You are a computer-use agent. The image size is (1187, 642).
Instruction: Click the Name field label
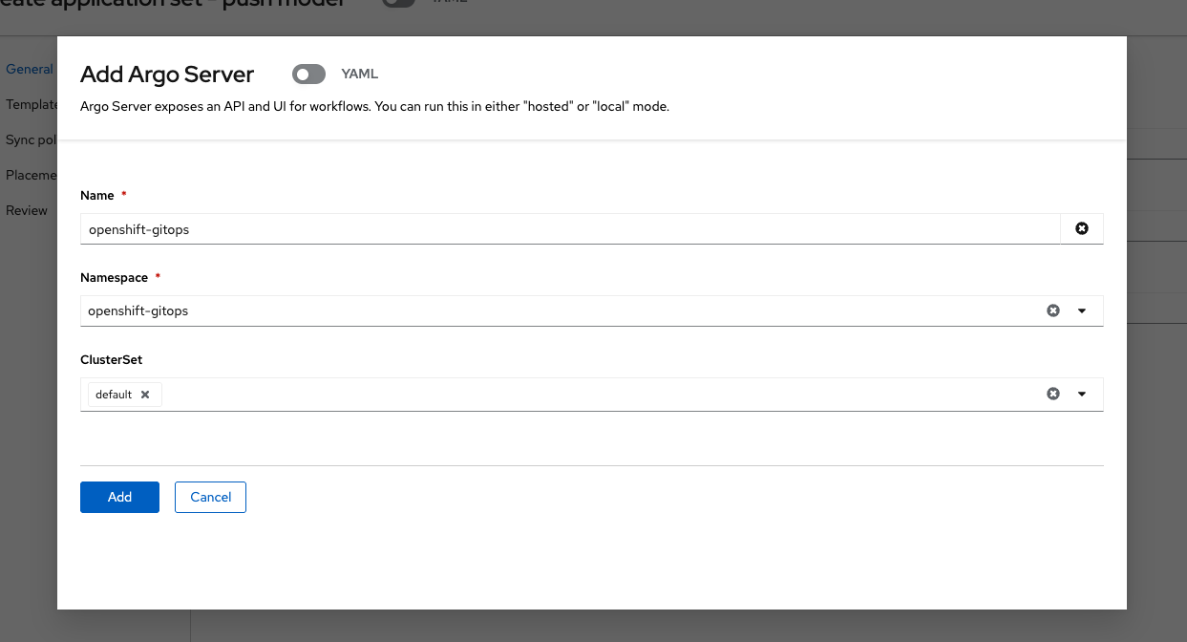click(x=97, y=195)
